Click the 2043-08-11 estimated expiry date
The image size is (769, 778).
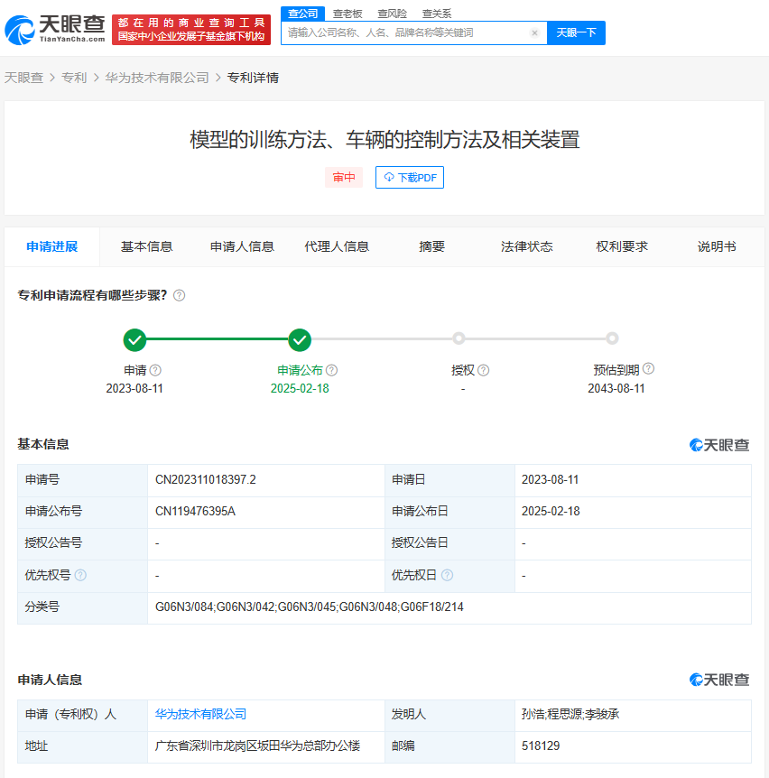[616, 388]
